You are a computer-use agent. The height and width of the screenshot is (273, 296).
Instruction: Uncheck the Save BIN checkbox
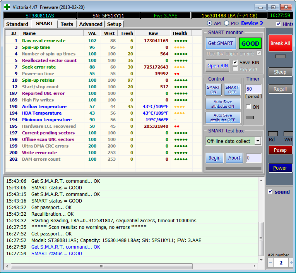[x=235, y=62]
